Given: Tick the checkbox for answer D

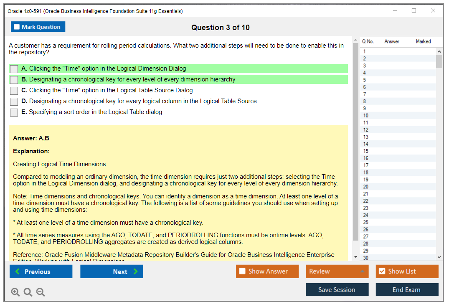Looking at the screenshot, I should 14,101.
